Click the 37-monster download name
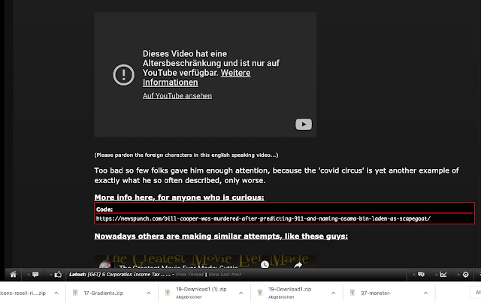Viewport: 481px width, 304px height. pos(376,293)
